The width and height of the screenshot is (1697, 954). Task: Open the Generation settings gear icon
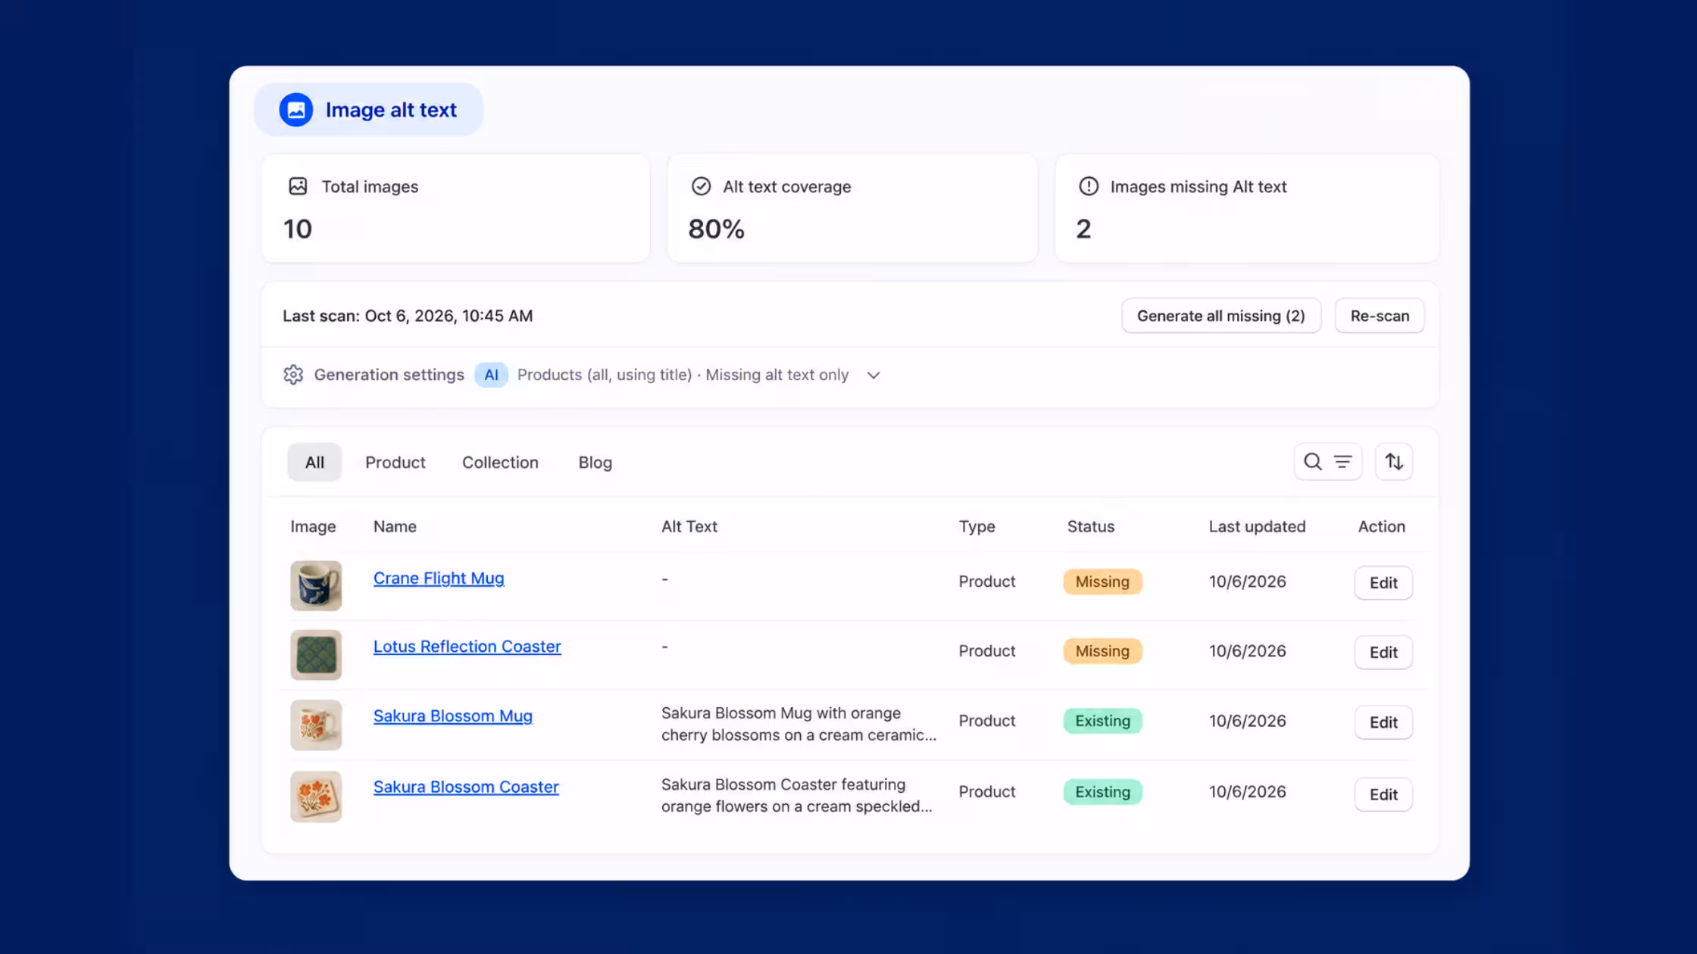click(x=293, y=375)
